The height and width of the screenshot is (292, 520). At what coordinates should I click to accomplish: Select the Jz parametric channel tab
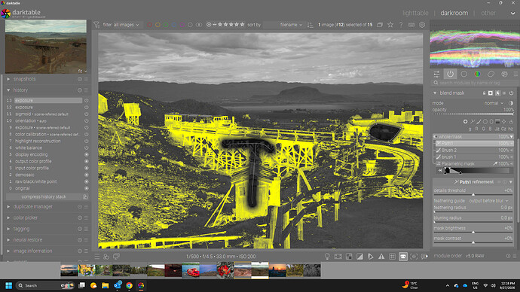tap(497, 129)
